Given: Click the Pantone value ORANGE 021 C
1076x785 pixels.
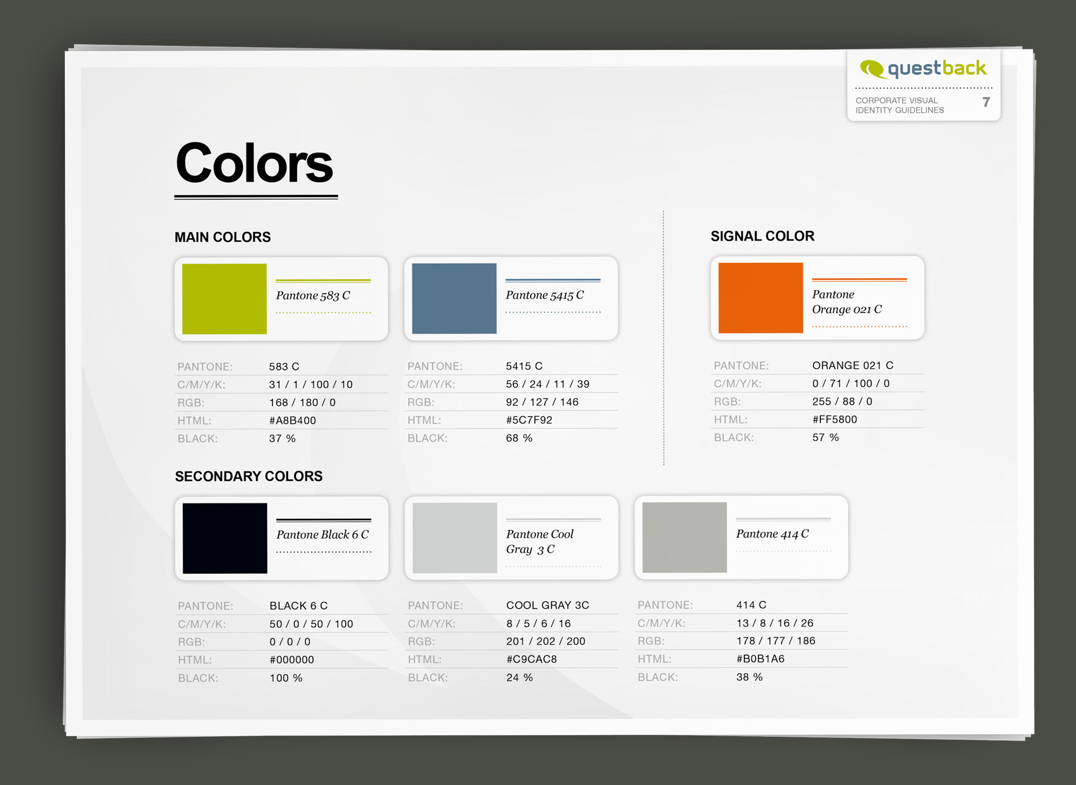Looking at the screenshot, I should 853,366.
